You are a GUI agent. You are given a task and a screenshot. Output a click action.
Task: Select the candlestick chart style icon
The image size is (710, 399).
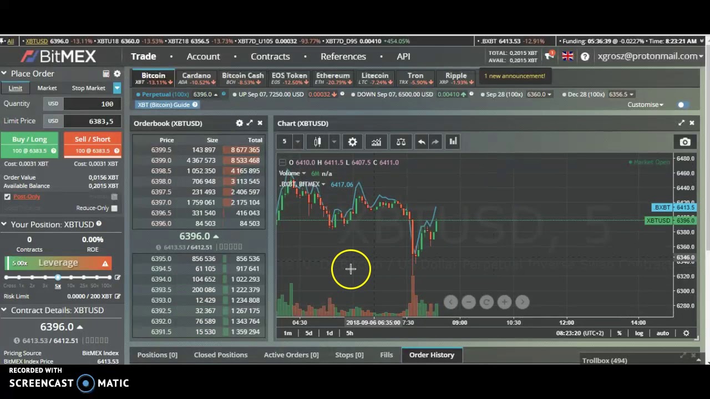tap(317, 142)
